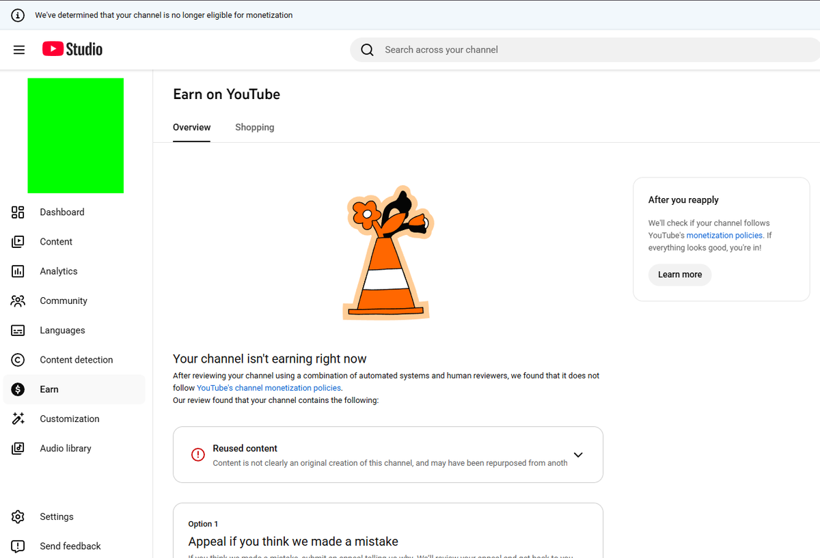This screenshot has width=820, height=558.
Task: Open Audio library sidebar item
Action: point(74,449)
